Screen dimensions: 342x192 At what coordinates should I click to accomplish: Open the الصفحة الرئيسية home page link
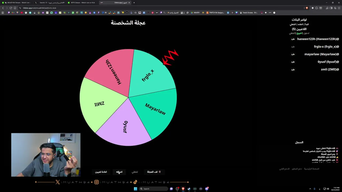pyautogui.click(x=312, y=169)
